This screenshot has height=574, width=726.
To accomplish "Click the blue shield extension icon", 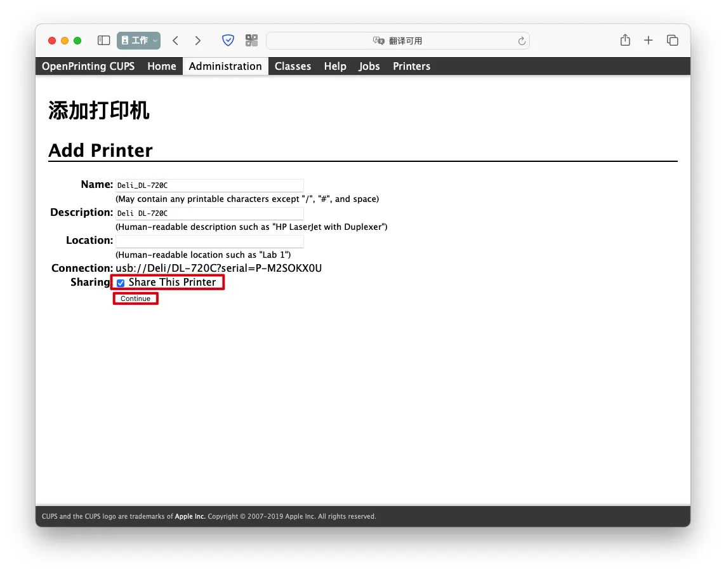I will click(228, 41).
